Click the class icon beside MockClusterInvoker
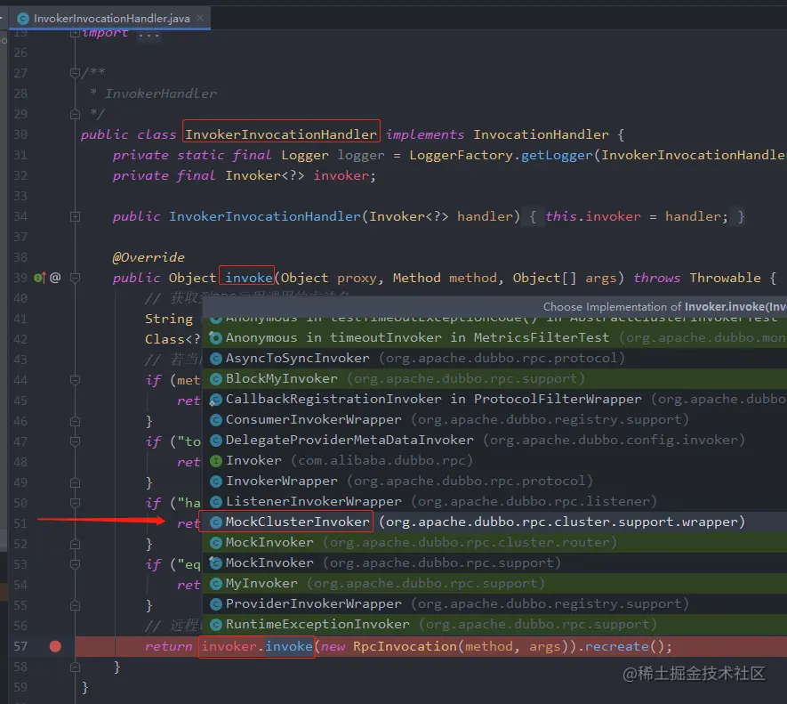Image resolution: width=787 pixels, height=704 pixels. click(216, 522)
